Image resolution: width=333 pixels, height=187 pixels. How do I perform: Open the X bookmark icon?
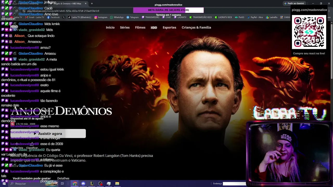(x=64, y=17)
